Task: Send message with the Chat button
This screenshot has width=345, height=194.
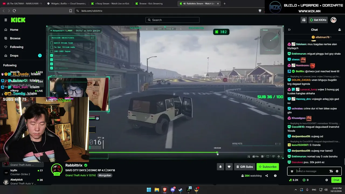Action: click(x=336, y=180)
